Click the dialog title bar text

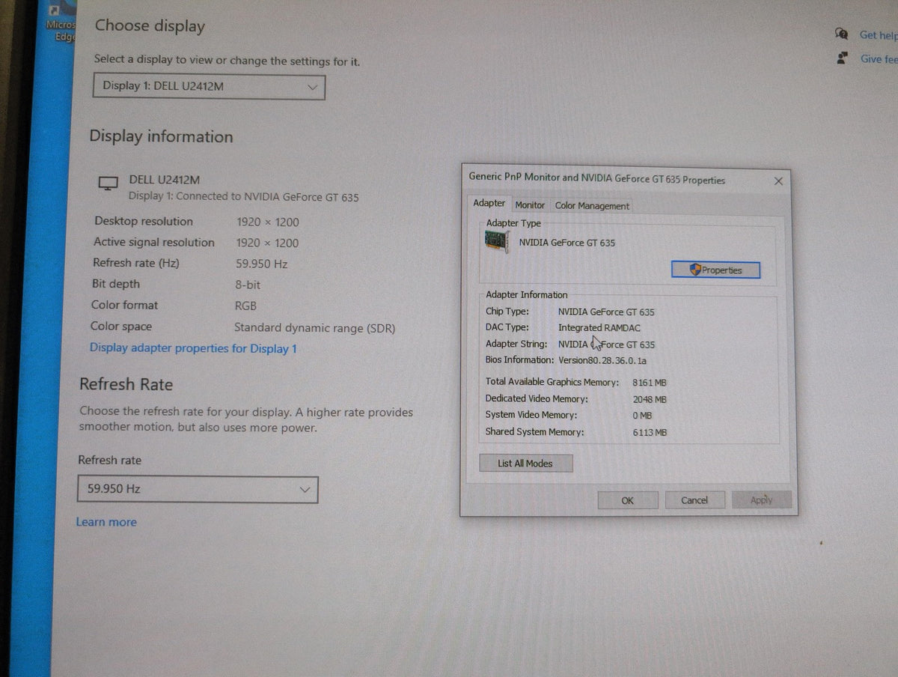[596, 180]
